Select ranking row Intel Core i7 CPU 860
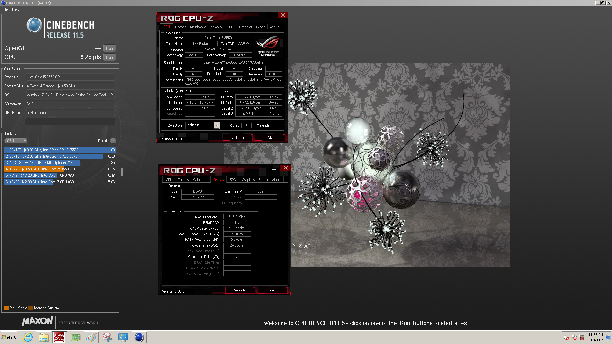This screenshot has height=344, width=612. [x=60, y=182]
